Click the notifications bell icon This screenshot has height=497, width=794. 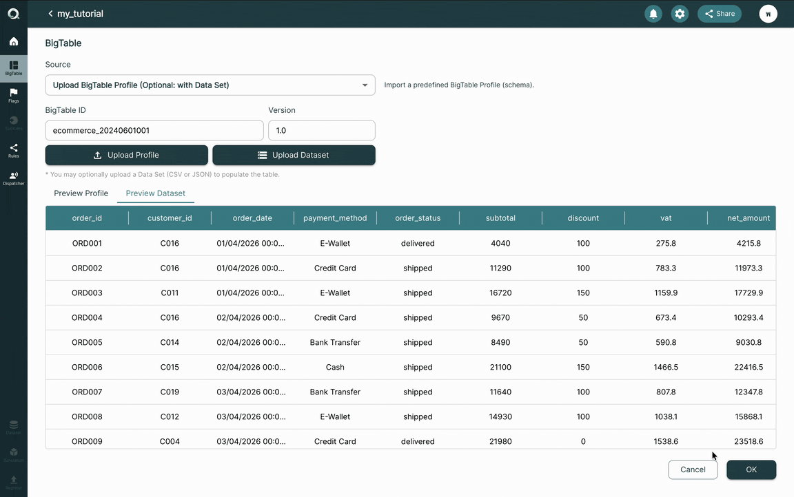[x=653, y=14]
